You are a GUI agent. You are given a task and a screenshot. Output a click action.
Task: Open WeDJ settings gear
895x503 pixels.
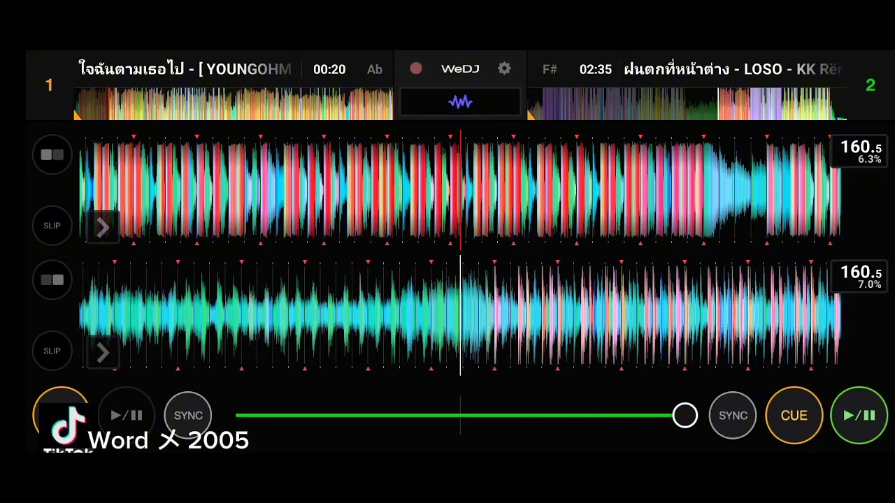pos(504,68)
